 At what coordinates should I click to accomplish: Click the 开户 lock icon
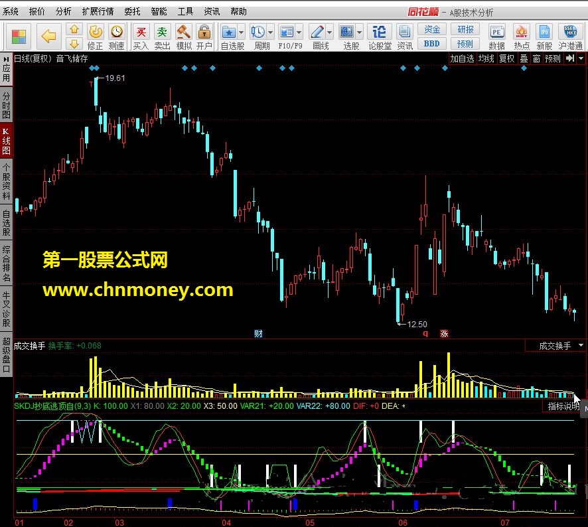[204, 32]
